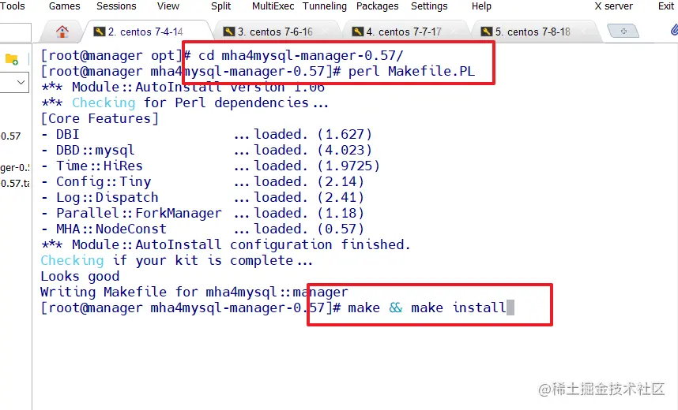Viewport: 678px width, 410px height.
Task: Click the 'cd mha4mysql-manager-0.57/' command text
Action: point(301,56)
